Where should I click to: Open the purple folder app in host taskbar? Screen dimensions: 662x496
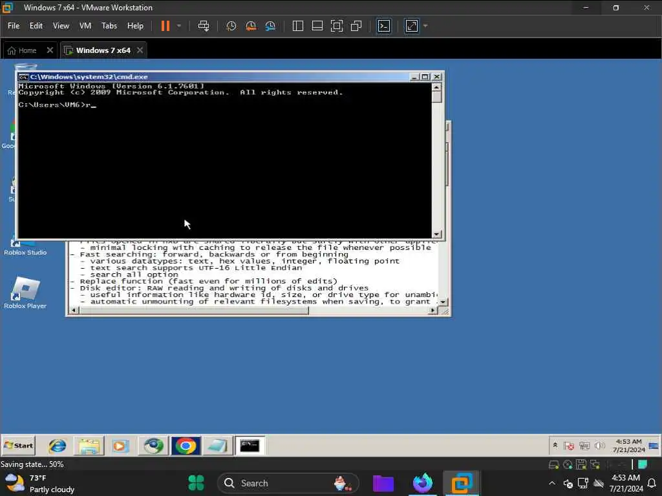point(383,483)
